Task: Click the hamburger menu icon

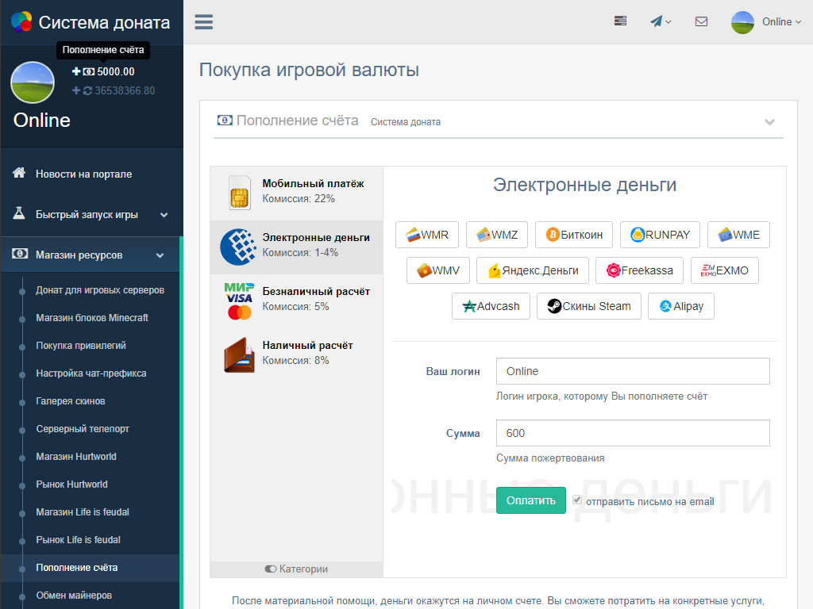Action: click(x=204, y=22)
